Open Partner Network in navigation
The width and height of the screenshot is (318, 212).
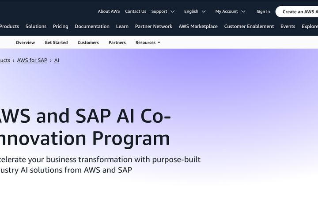click(154, 26)
